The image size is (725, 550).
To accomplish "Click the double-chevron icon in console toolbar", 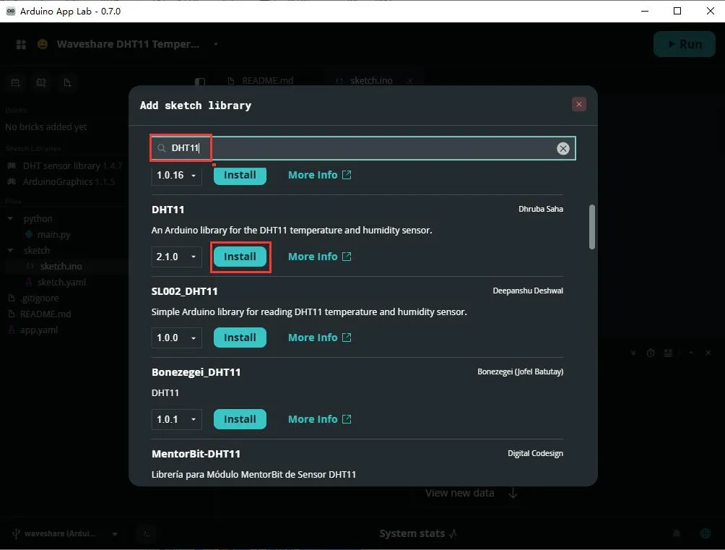I will point(633,353).
